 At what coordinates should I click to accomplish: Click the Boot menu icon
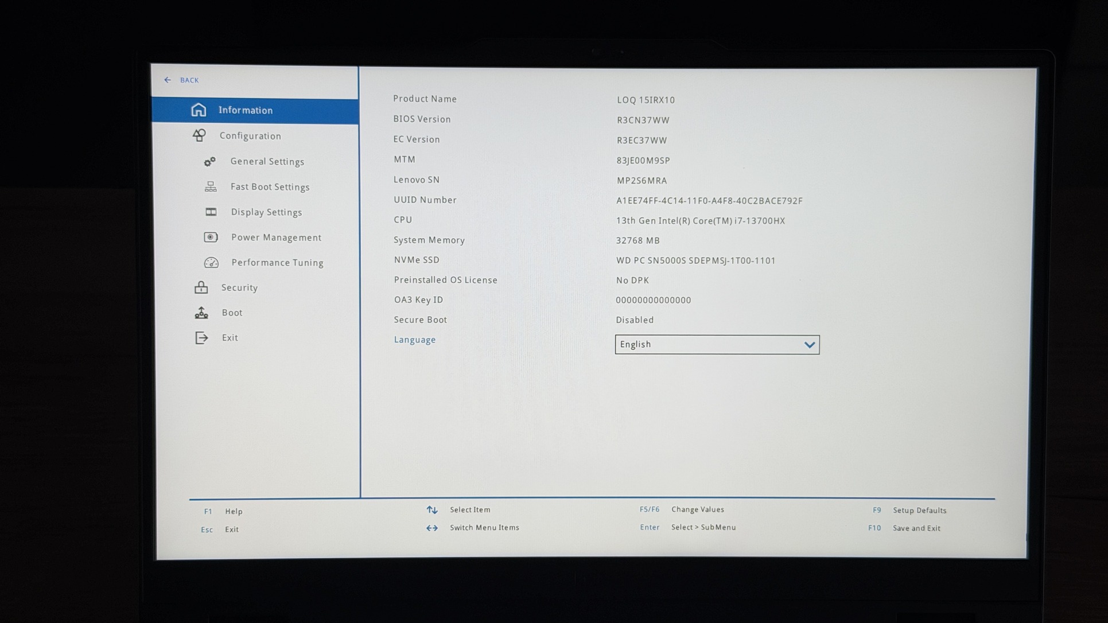pos(201,313)
